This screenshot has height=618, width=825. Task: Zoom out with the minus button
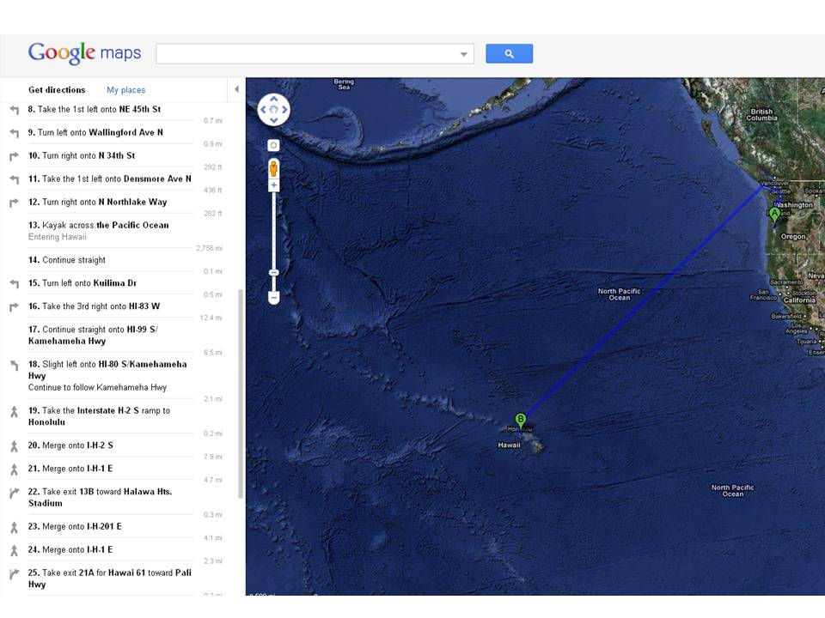tap(273, 298)
